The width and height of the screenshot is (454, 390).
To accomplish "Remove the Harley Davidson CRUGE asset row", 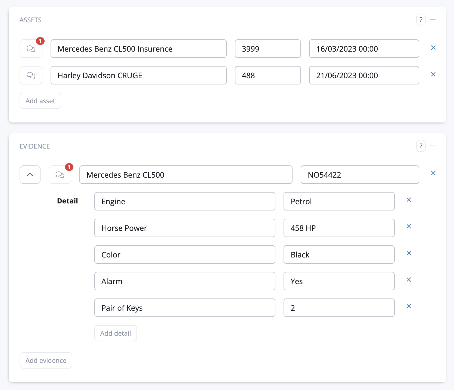I will [433, 74].
